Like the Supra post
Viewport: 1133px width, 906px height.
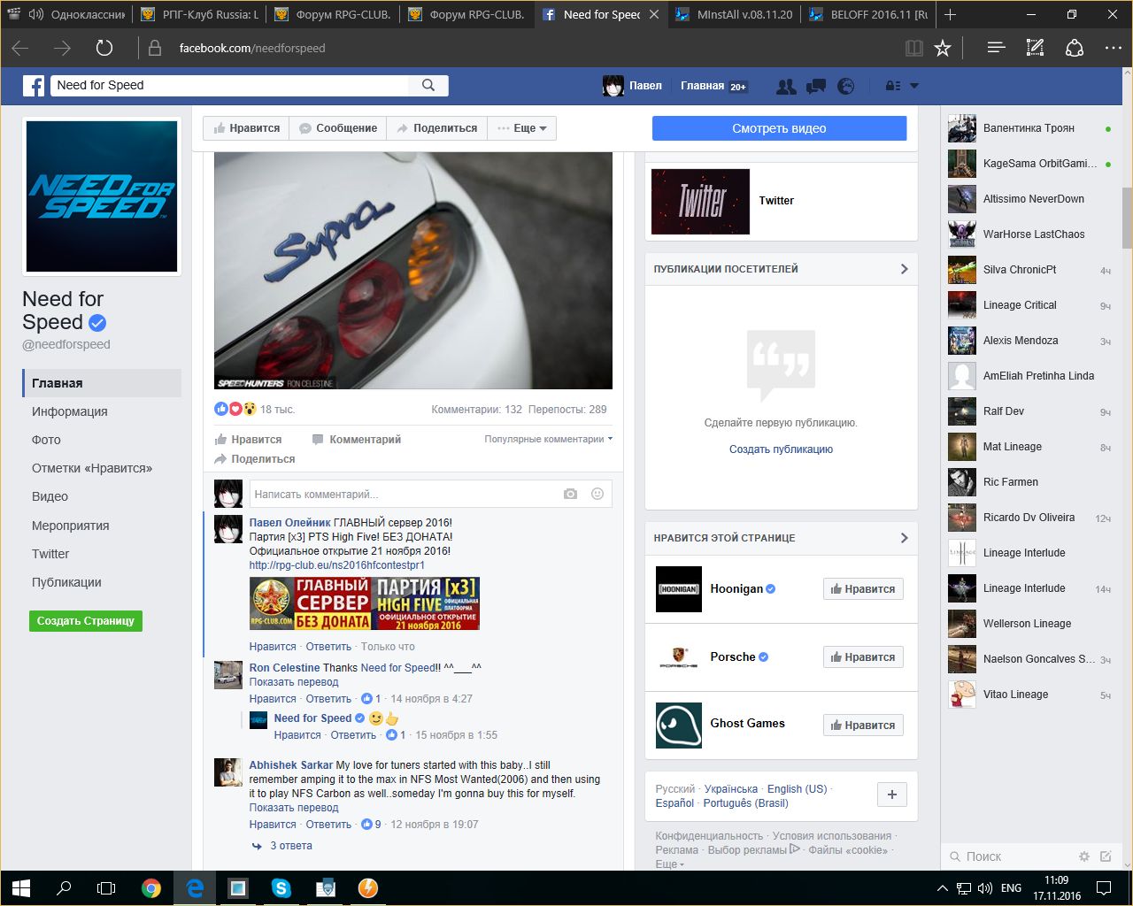coord(248,440)
